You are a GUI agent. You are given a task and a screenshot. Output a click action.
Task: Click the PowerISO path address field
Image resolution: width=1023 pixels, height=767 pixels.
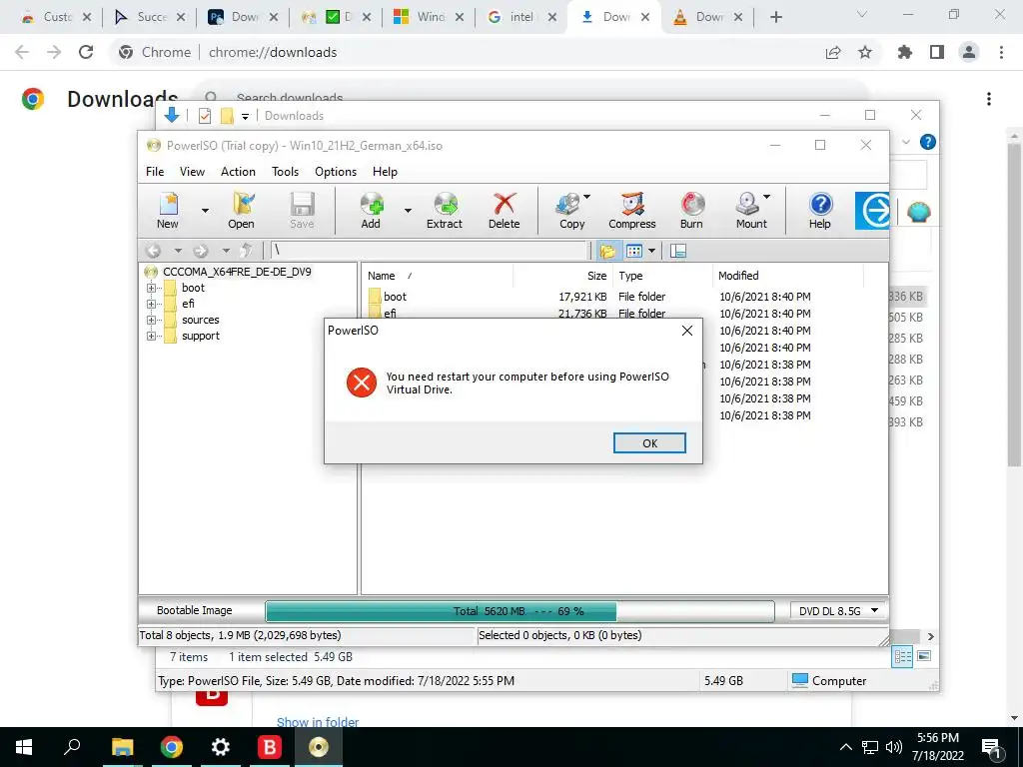coord(428,251)
